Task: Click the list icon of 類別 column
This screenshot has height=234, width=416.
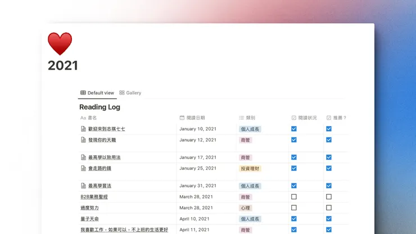Action: pos(241,118)
